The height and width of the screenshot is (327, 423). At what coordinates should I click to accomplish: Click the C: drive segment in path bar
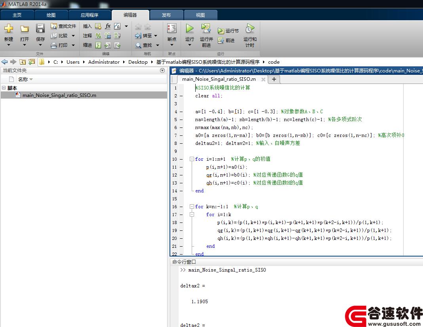[55, 62]
